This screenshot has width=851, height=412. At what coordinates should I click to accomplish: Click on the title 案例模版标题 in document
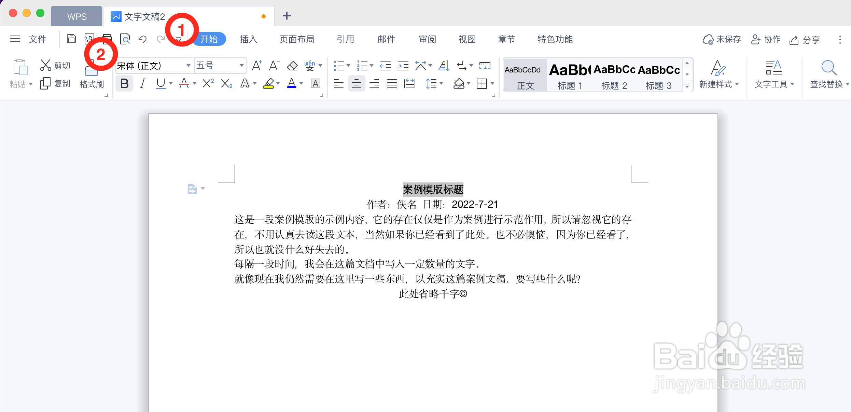click(x=433, y=189)
